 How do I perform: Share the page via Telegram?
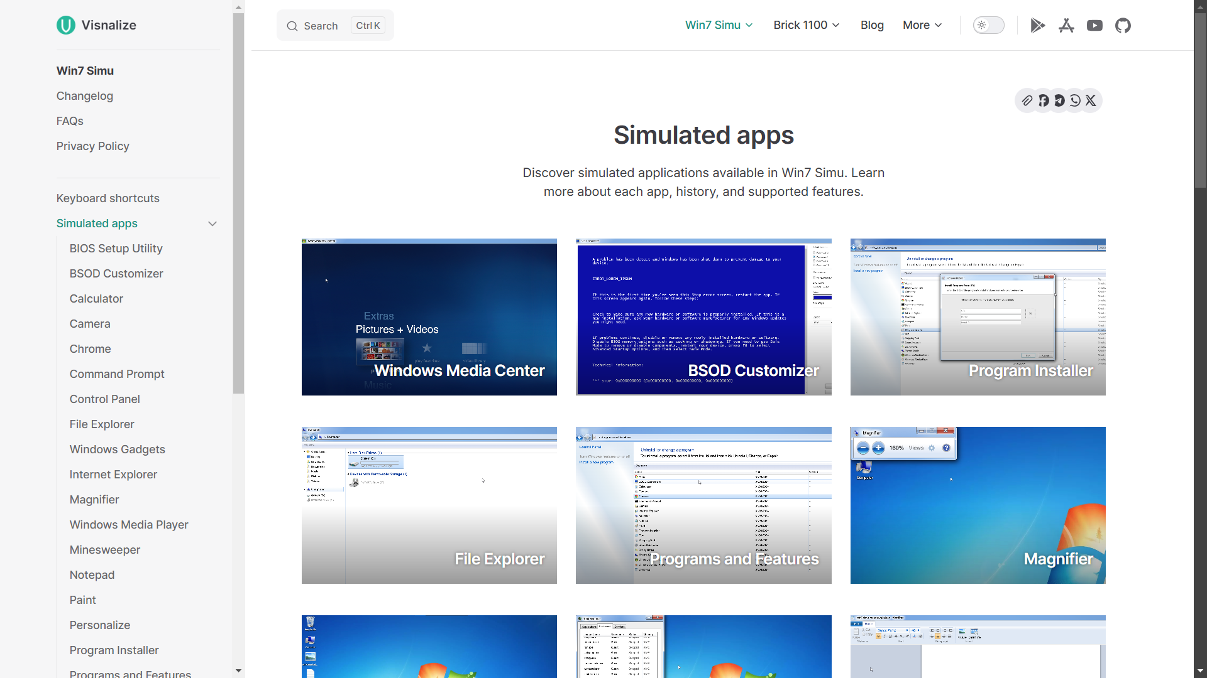tap(1059, 100)
